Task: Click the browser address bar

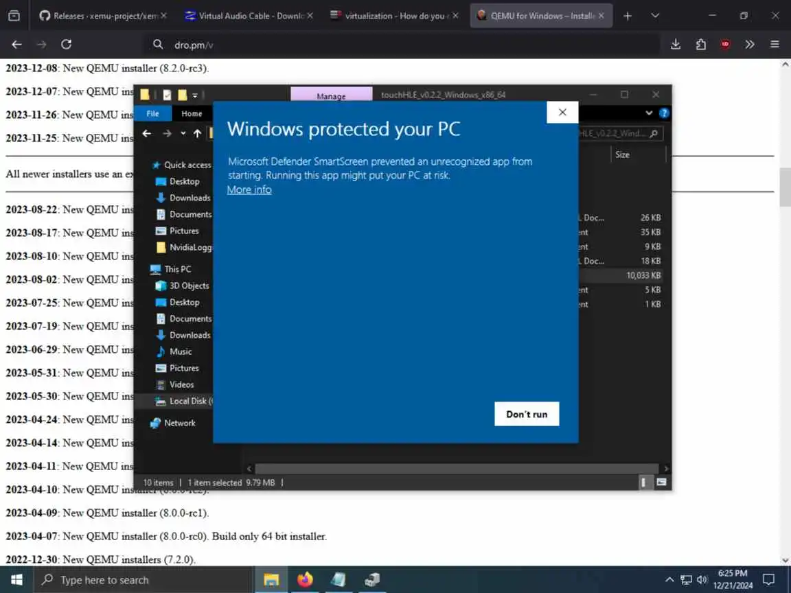Action: click(x=402, y=45)
